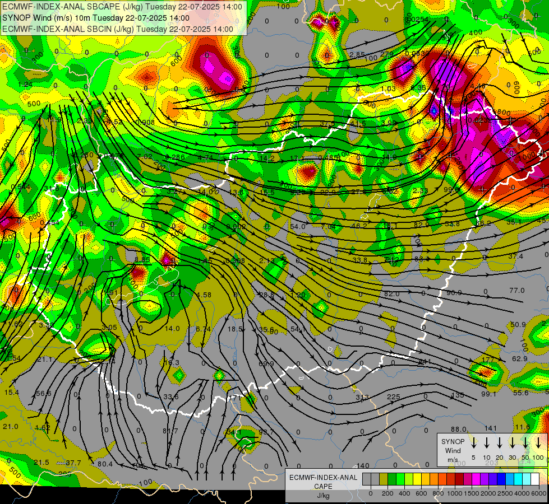
Task: Pick the dark red CAPE legend swatch
Action: pos(459,479)
